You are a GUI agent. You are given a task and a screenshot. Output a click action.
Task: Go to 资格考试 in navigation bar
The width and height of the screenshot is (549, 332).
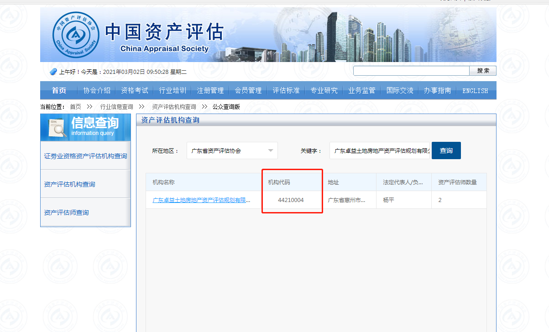click(x=135, y=90)
